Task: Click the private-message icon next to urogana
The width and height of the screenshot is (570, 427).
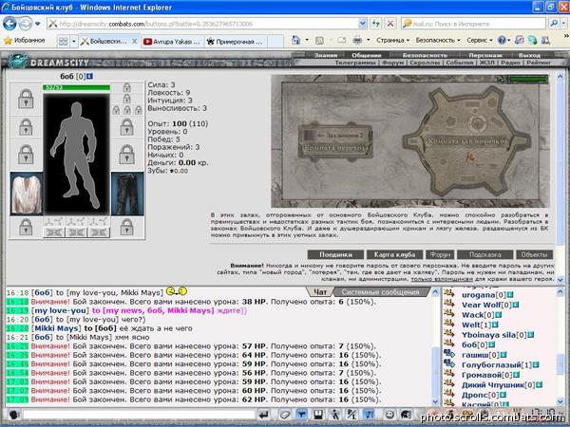Action: (x=449, y=293)
